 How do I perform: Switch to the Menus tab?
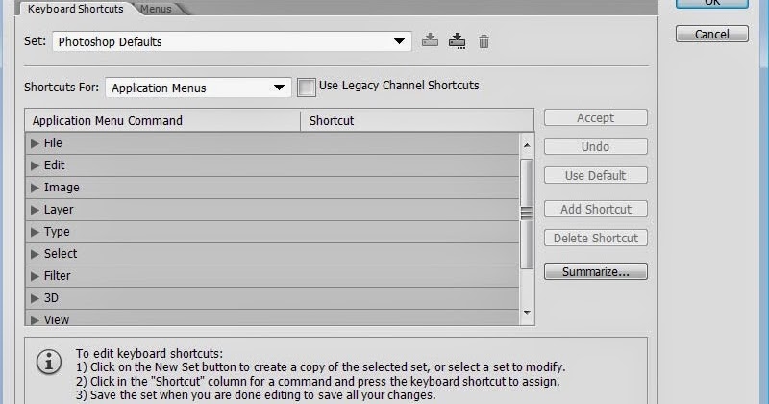(x=156, y=9)
